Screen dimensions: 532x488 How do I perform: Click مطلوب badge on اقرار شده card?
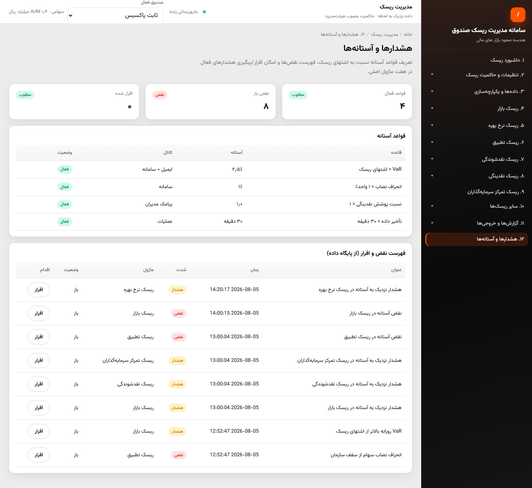[x=25, y=95]
